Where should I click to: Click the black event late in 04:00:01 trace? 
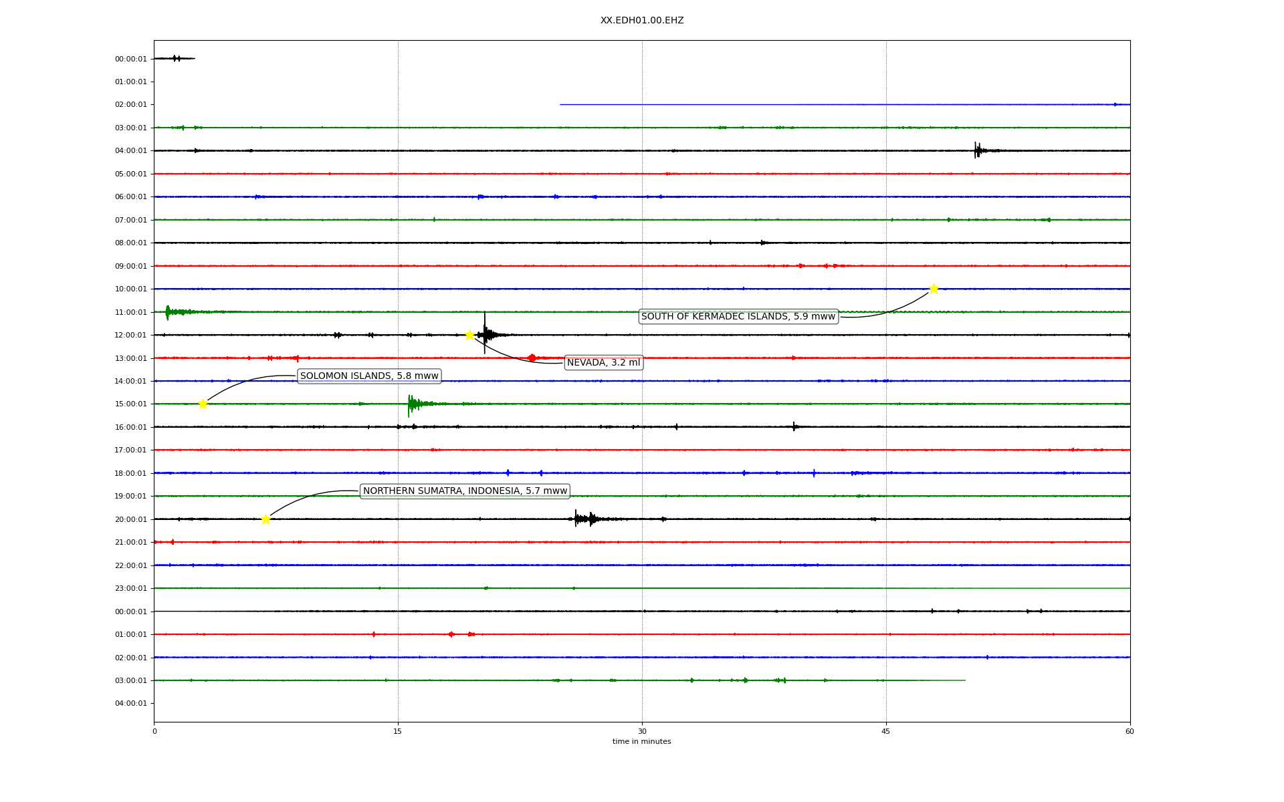977,150
